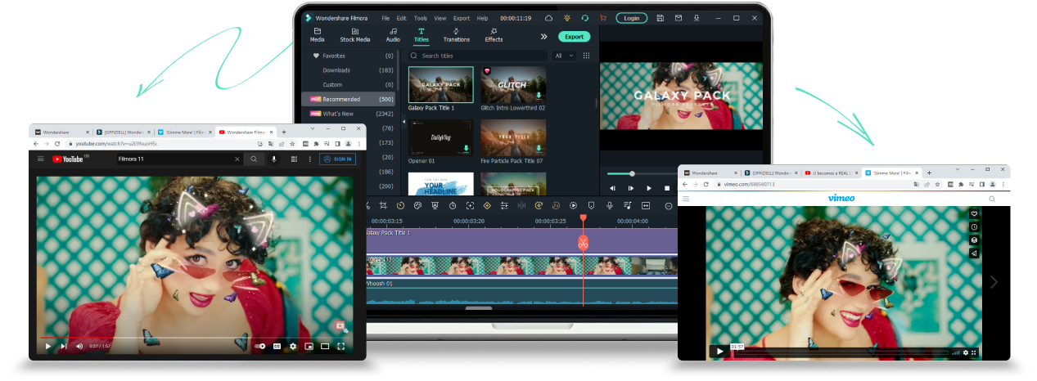Click the microphone voiceover icon in timeline toolbar
The width and height of the screenshot is (1037, 381).
tap(608, 205)
